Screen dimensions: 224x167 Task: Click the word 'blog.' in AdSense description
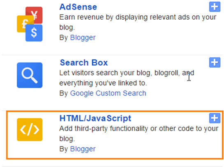coord(67,27)
